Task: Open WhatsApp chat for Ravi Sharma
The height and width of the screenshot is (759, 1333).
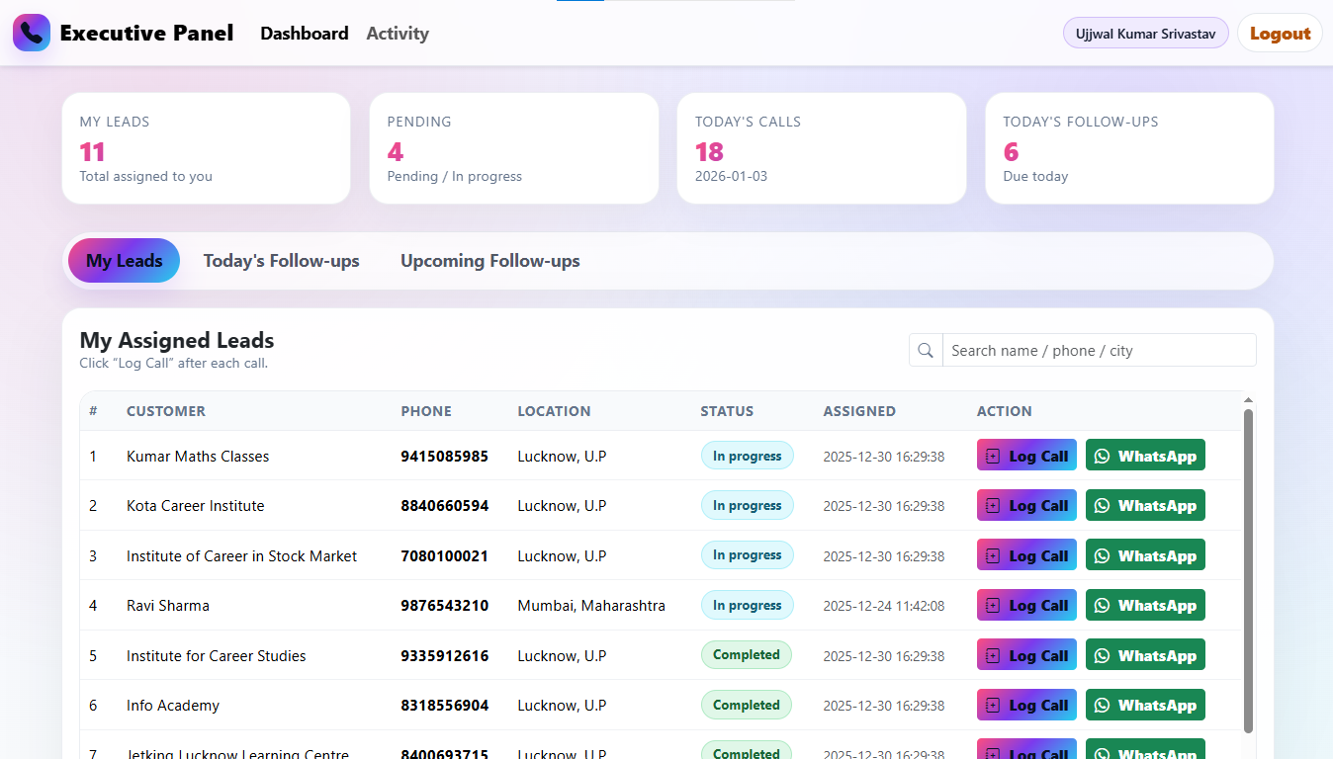Action: (x=1145, y=605)
